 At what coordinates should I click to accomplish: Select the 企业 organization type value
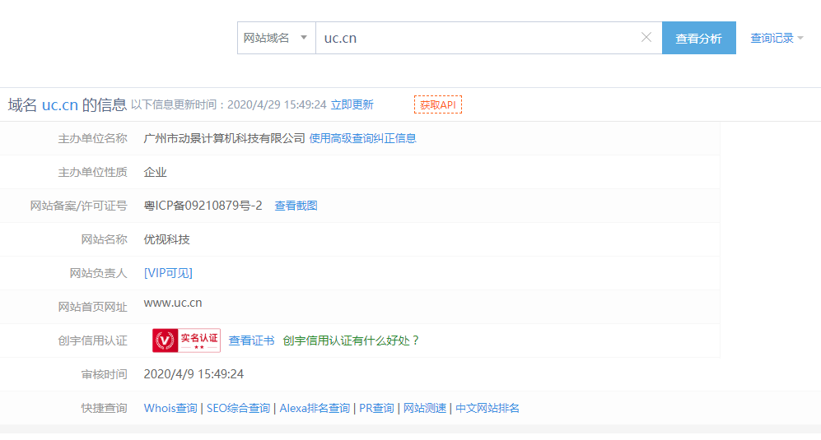(x=155, y=172)
